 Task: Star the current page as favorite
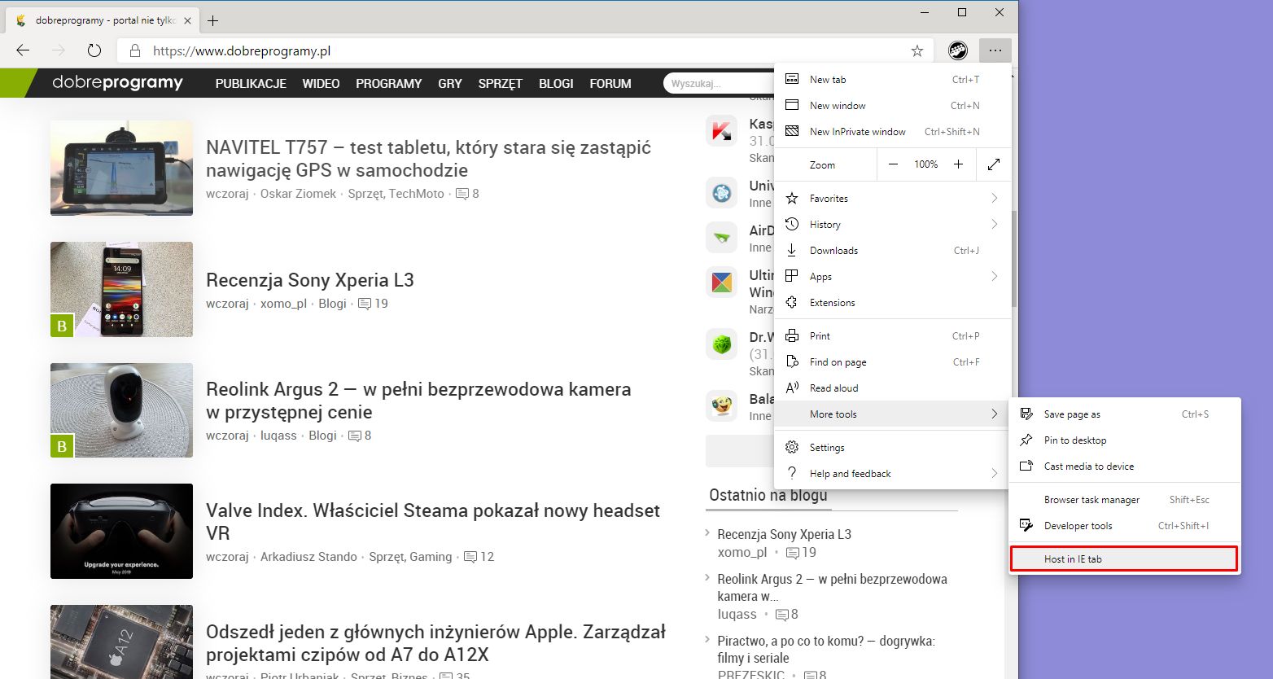click(x=916, y=50)
